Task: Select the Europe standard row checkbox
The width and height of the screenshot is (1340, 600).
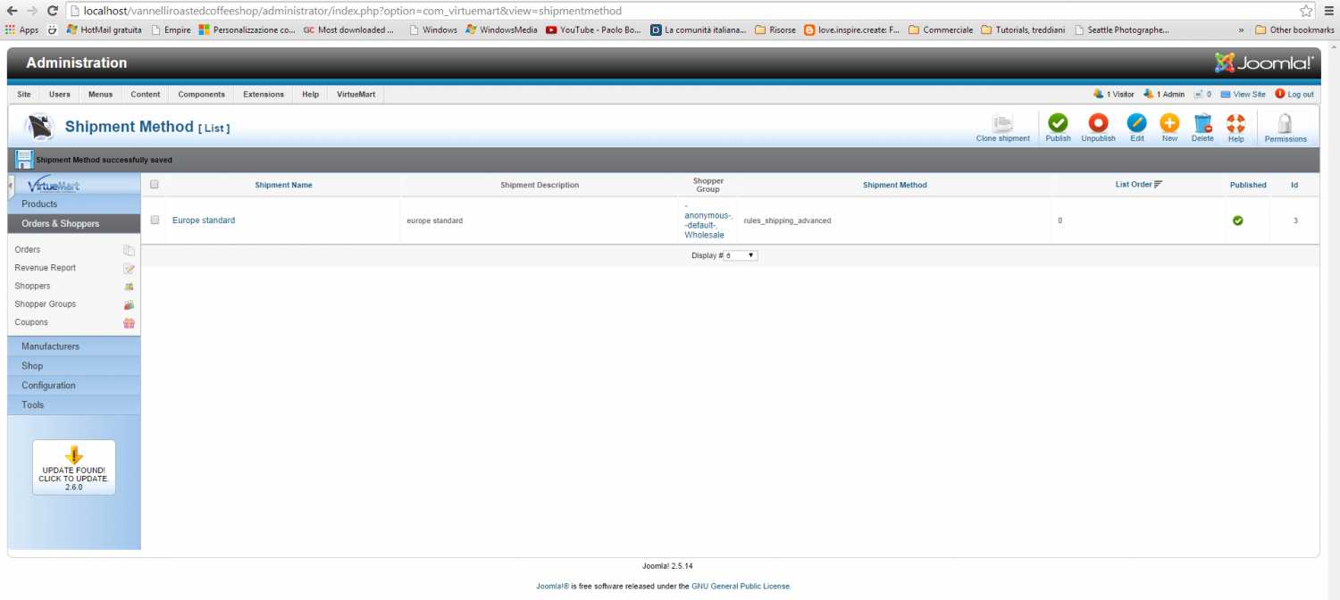Action: [155, 220]
